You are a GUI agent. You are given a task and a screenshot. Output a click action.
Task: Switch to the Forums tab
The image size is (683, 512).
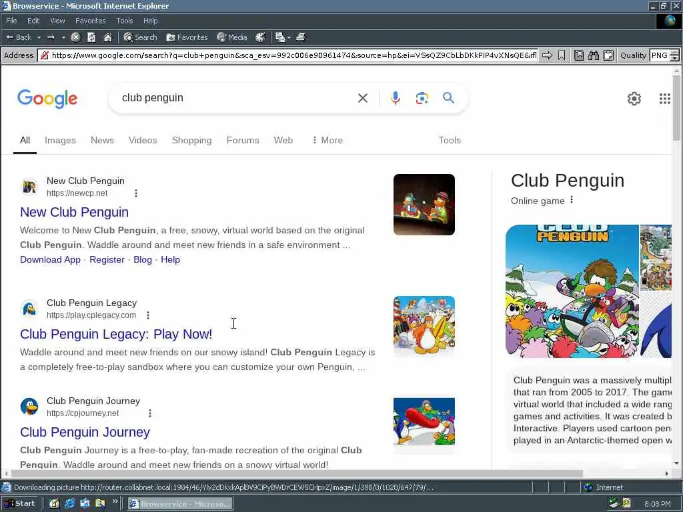coord(243,140)
